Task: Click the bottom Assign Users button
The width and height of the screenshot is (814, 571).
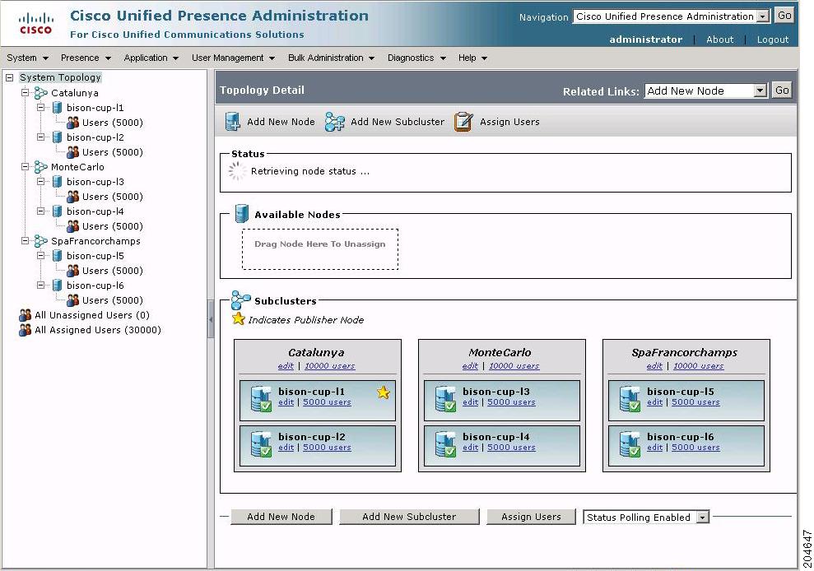Action: pos(531,517)
